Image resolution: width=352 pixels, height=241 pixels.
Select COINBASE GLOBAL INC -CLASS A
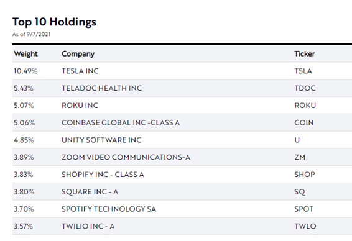coord(121,122)
